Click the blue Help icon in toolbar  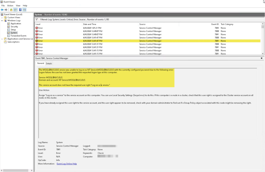(x=20, y=10)
